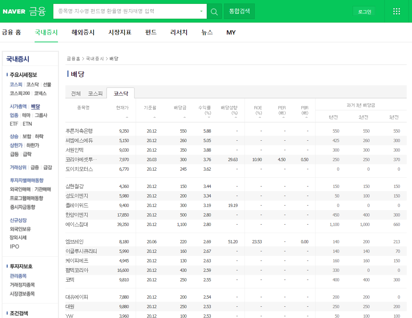Screen dimensions: 412x318
Task: Click the magnifier search icon
Action: coord(214,12)
